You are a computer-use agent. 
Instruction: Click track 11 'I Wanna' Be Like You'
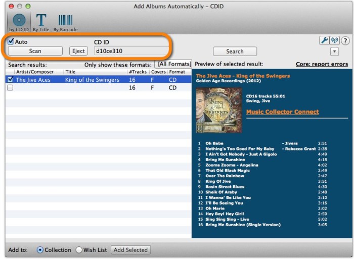click(x=228, y=197)
